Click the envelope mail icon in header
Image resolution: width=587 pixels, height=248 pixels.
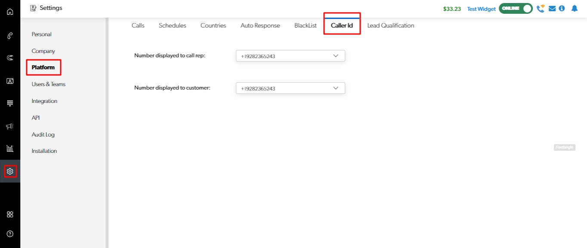tap(552, 9)
